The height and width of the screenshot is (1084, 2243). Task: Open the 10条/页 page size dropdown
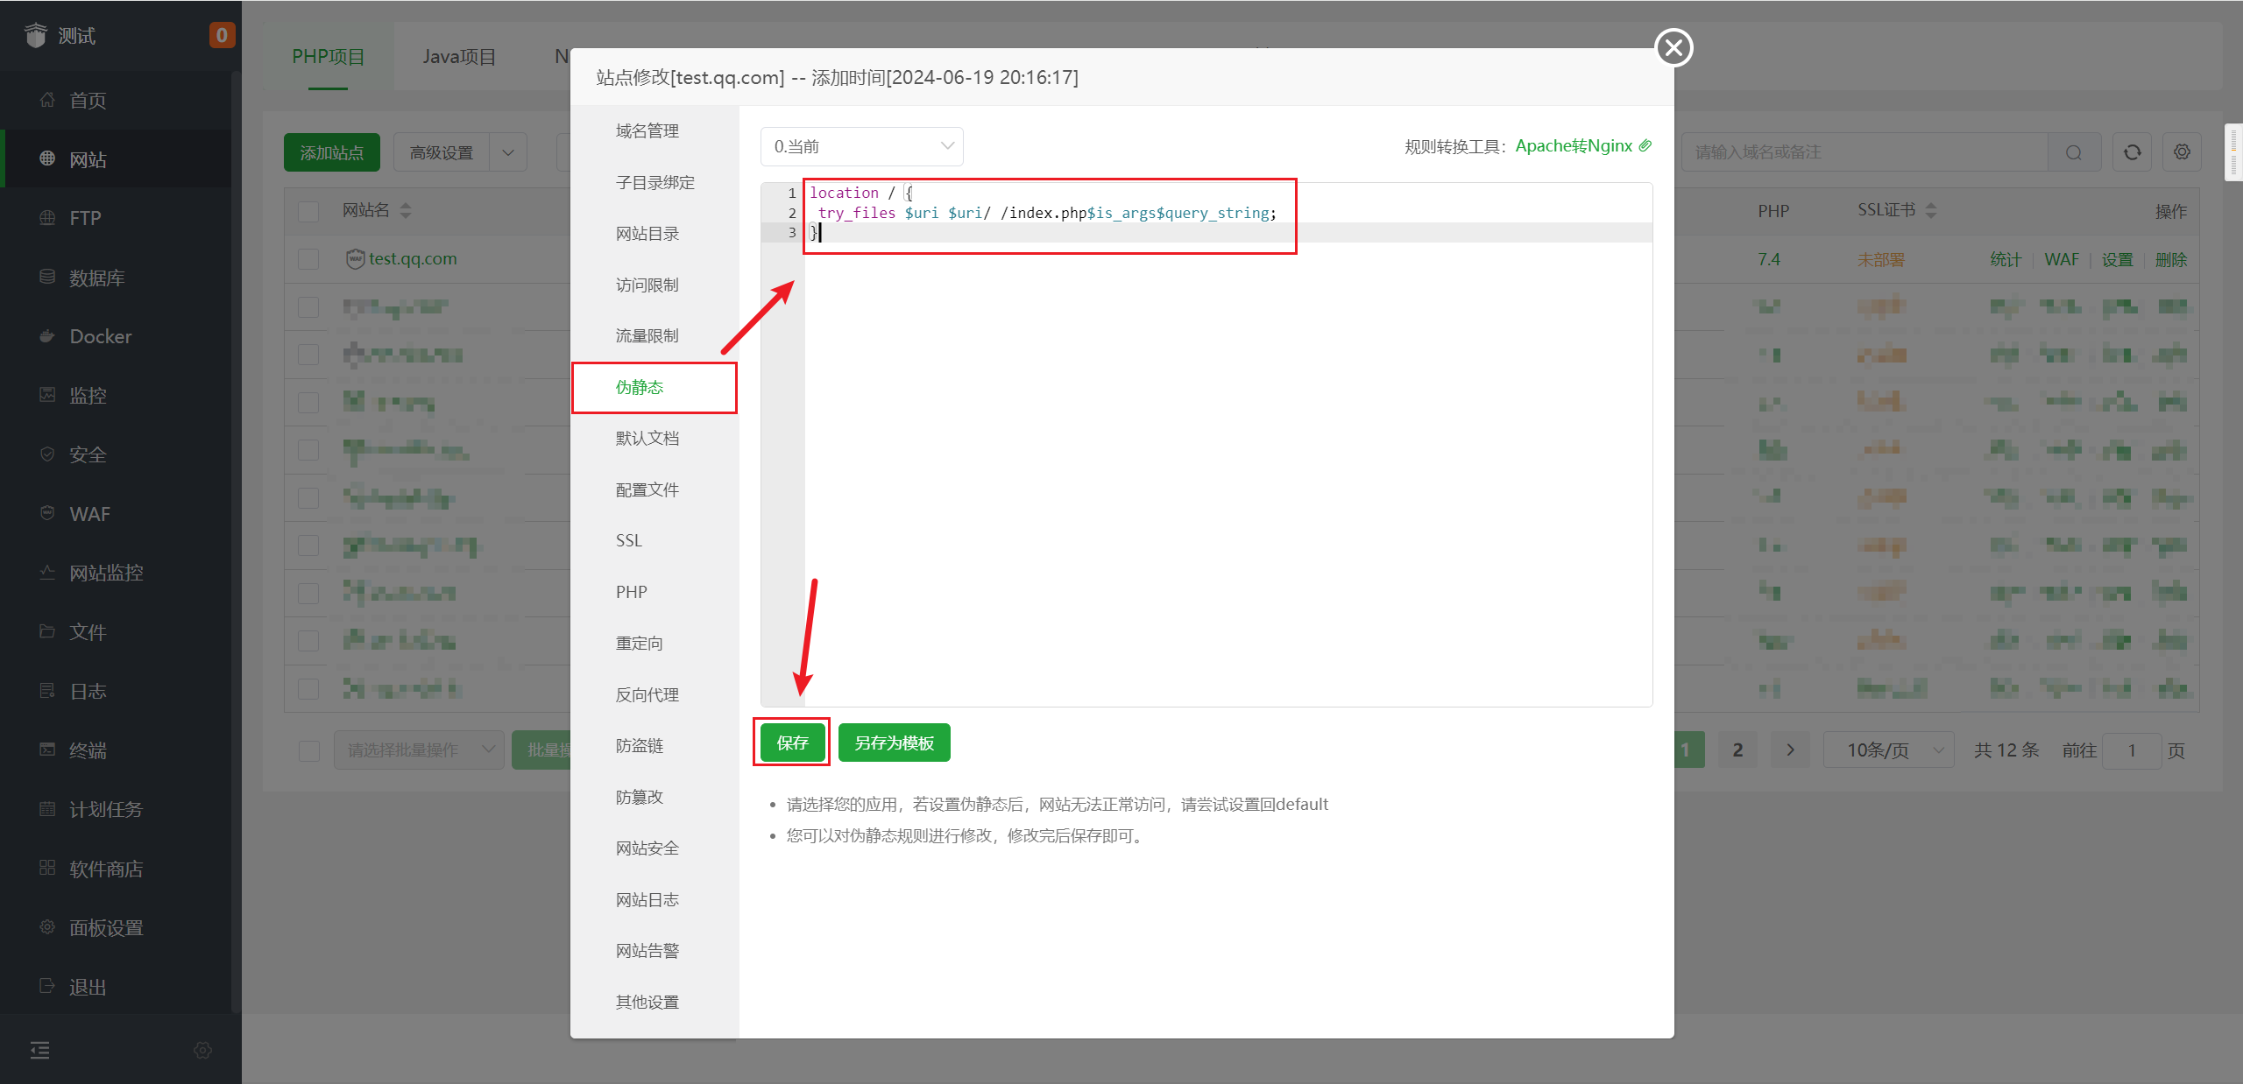point(1888,750)
